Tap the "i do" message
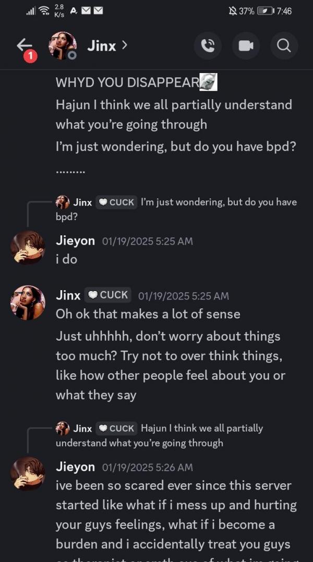This screenshot has width=313, height=562. click(x=66, y=259)
